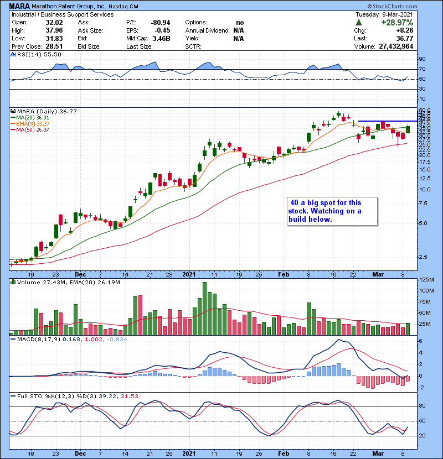Image resolution: width=443 pixels, height=459 pixels.
Task: Select the Prev Close value 28.51
Action: (54, 46)
